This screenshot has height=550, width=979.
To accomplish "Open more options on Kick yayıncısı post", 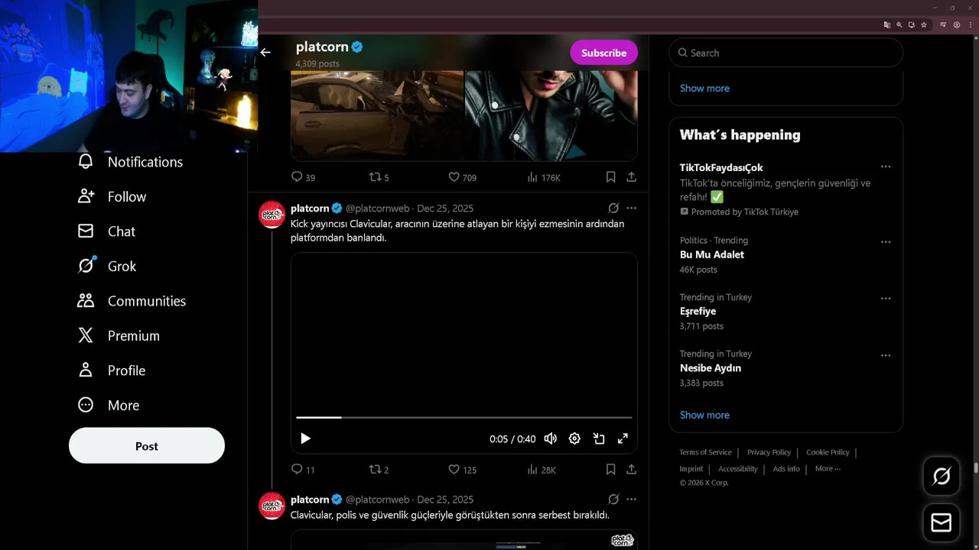I will pyautogui.click(x=631, y=208).
